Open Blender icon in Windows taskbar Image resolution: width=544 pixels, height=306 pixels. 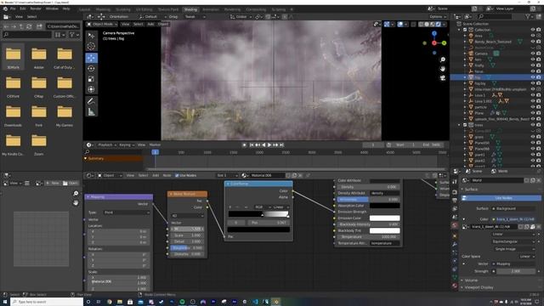pyautogui.click(x=276, y=302)
